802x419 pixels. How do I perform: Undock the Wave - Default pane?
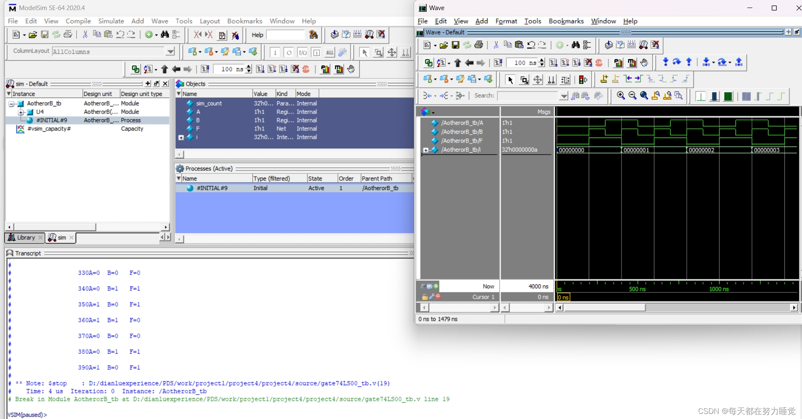coord(797,32)
